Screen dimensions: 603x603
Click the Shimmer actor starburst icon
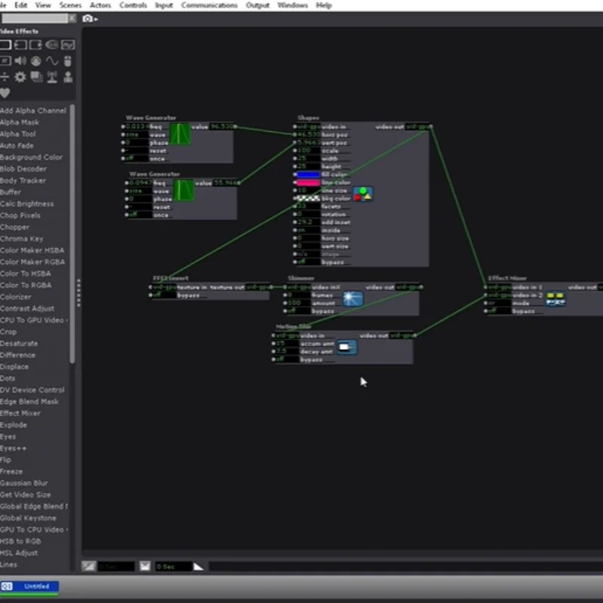(353, 298)
